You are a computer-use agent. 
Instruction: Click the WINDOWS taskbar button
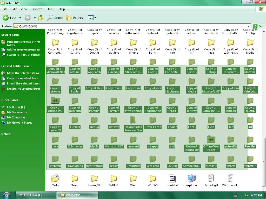[x=77, y=195]
